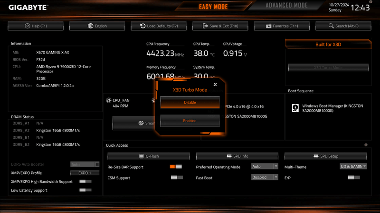Select Disable in X3D Turbo Mode popup
The image size is (380, 213).
tap(190, 102)
